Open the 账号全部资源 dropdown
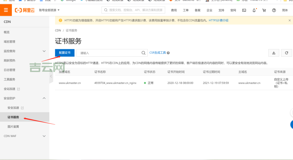This screenshot has width=293, height=160. coord(49,10)
